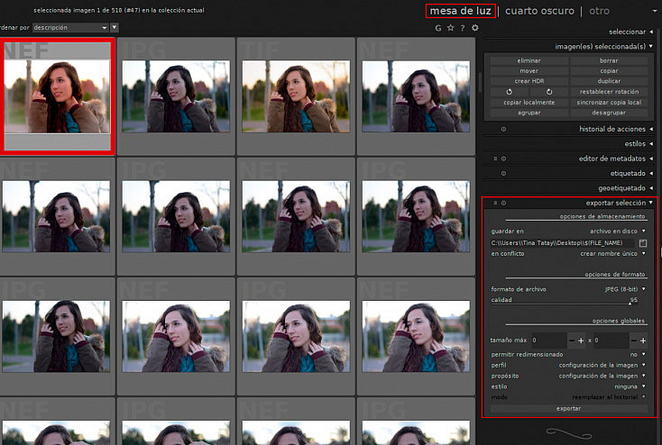Viewport: 662px width, 445px height.
Task: Click copiar localmente button
Action: pyautogui.click(x=529, y=103)
